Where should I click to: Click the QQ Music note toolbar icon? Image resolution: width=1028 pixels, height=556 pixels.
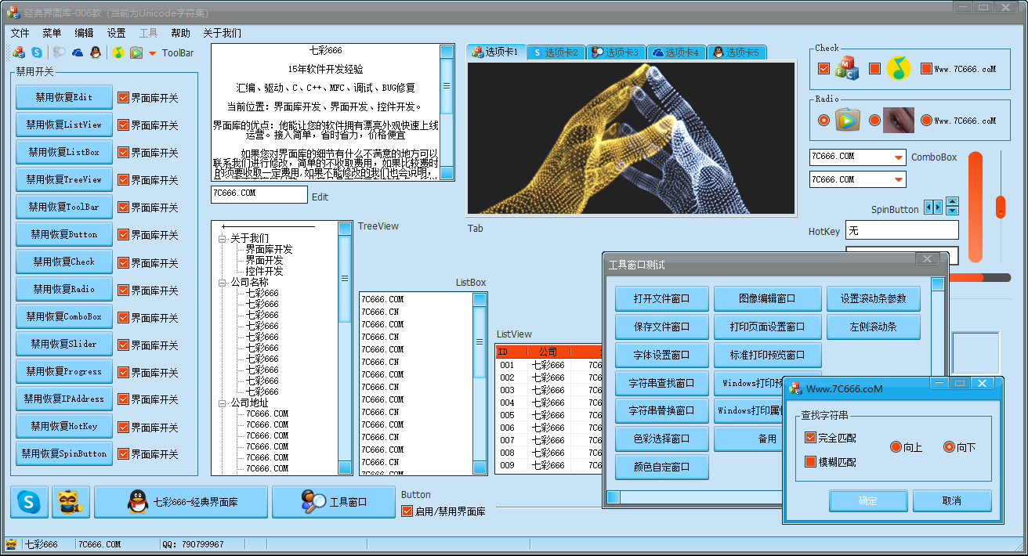pyautogui.click(x=118, y=53)
